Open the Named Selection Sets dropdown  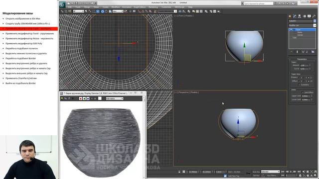(167, 11)
